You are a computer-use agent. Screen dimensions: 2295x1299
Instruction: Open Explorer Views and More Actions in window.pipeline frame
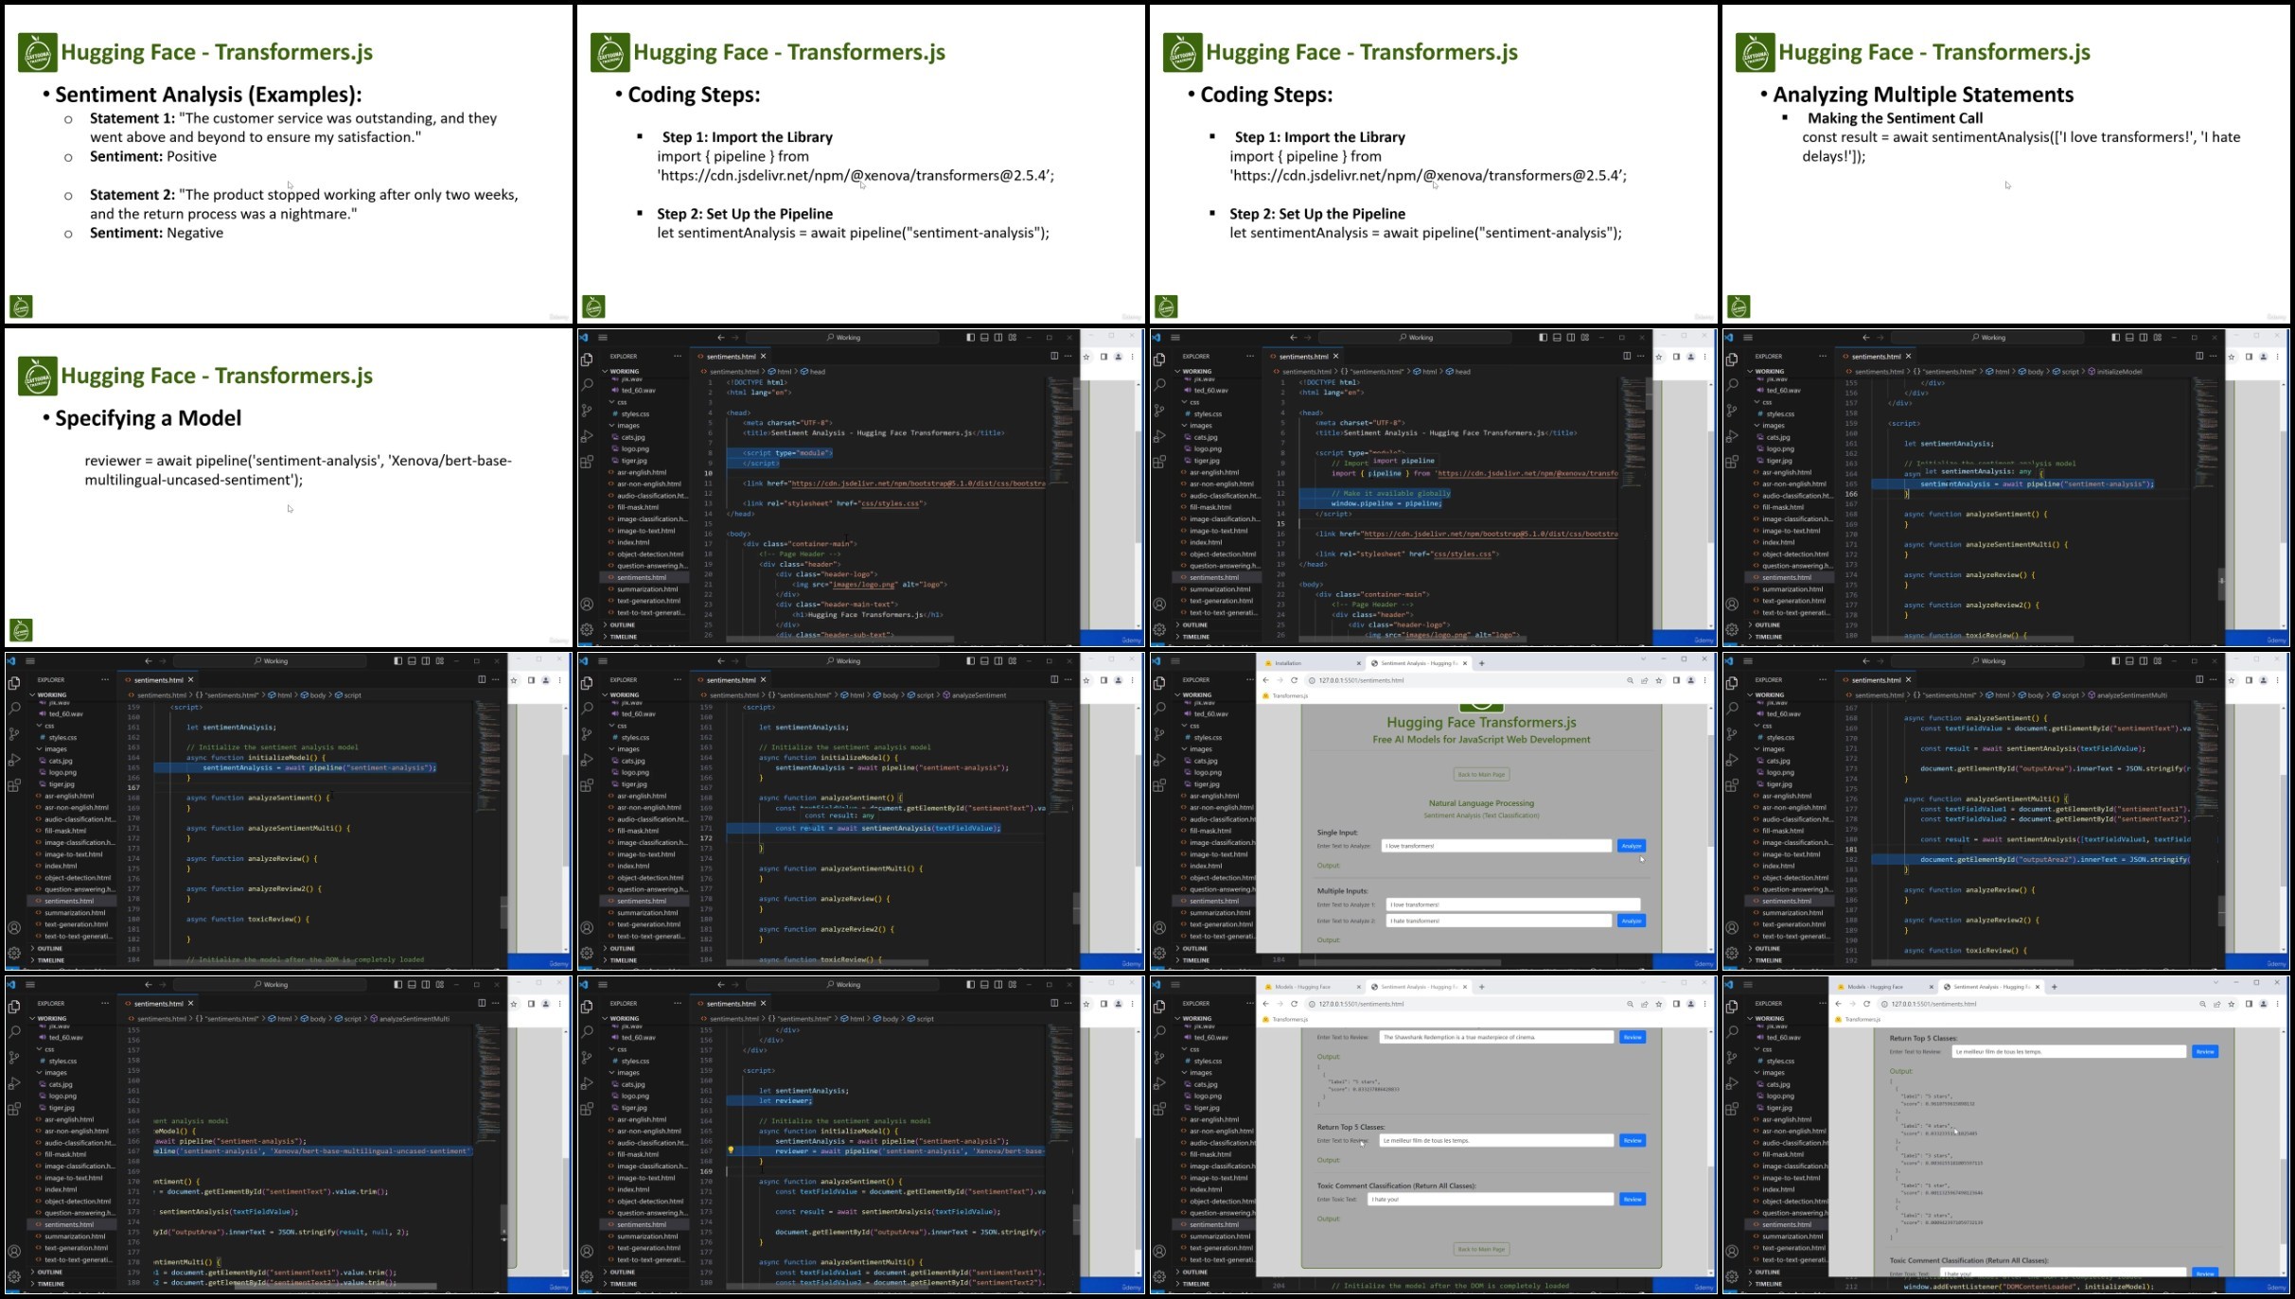(1249, 357)
